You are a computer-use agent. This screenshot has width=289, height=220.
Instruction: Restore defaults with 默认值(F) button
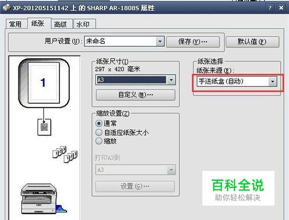pyautogui.click(x=252, y=42)
